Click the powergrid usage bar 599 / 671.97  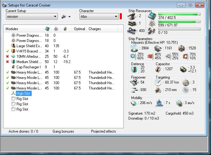pos(179,21)
